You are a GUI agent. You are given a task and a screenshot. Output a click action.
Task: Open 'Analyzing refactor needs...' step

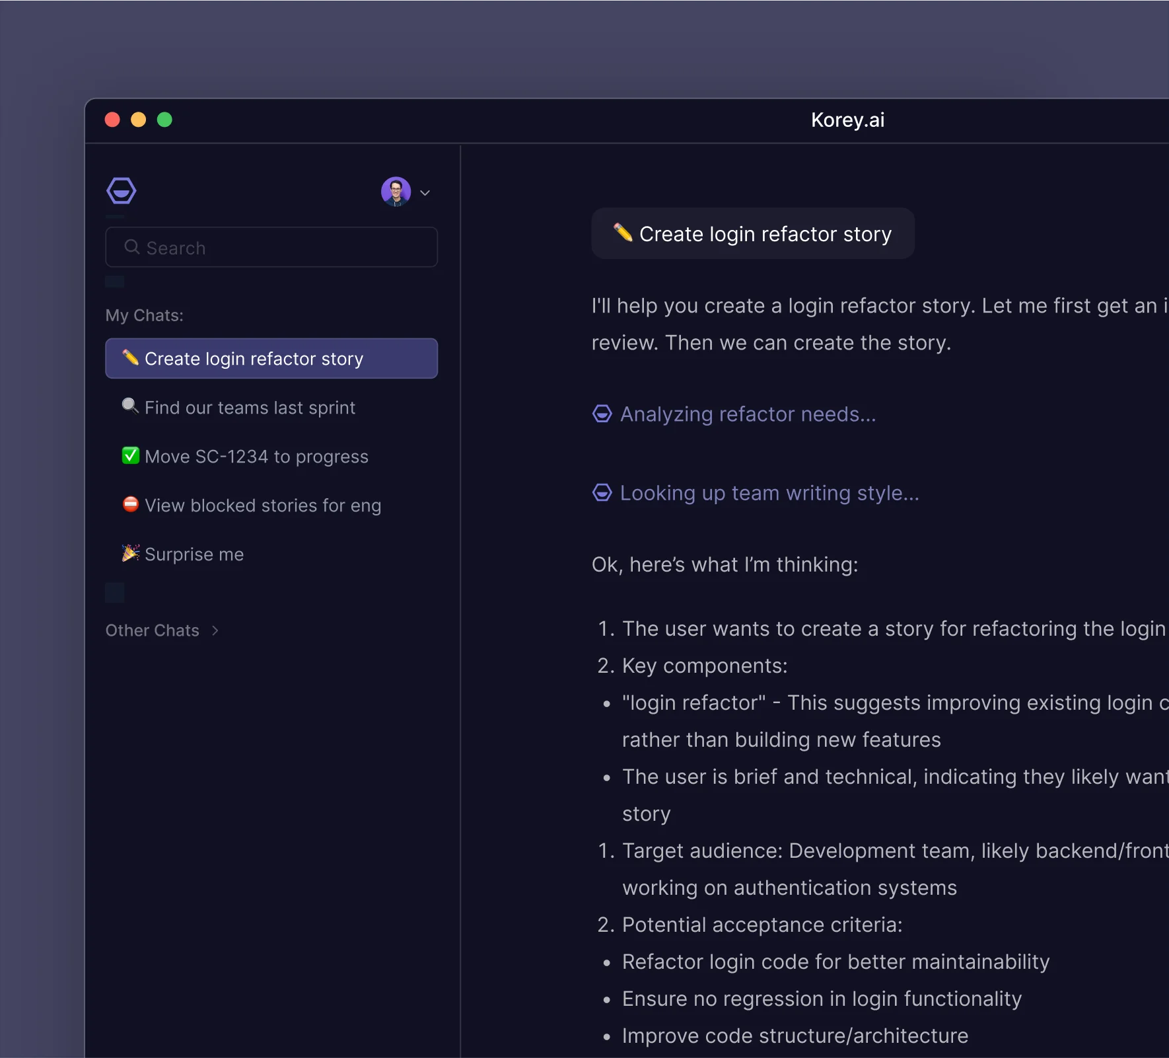pyautogui.click(x=734, y=414)
